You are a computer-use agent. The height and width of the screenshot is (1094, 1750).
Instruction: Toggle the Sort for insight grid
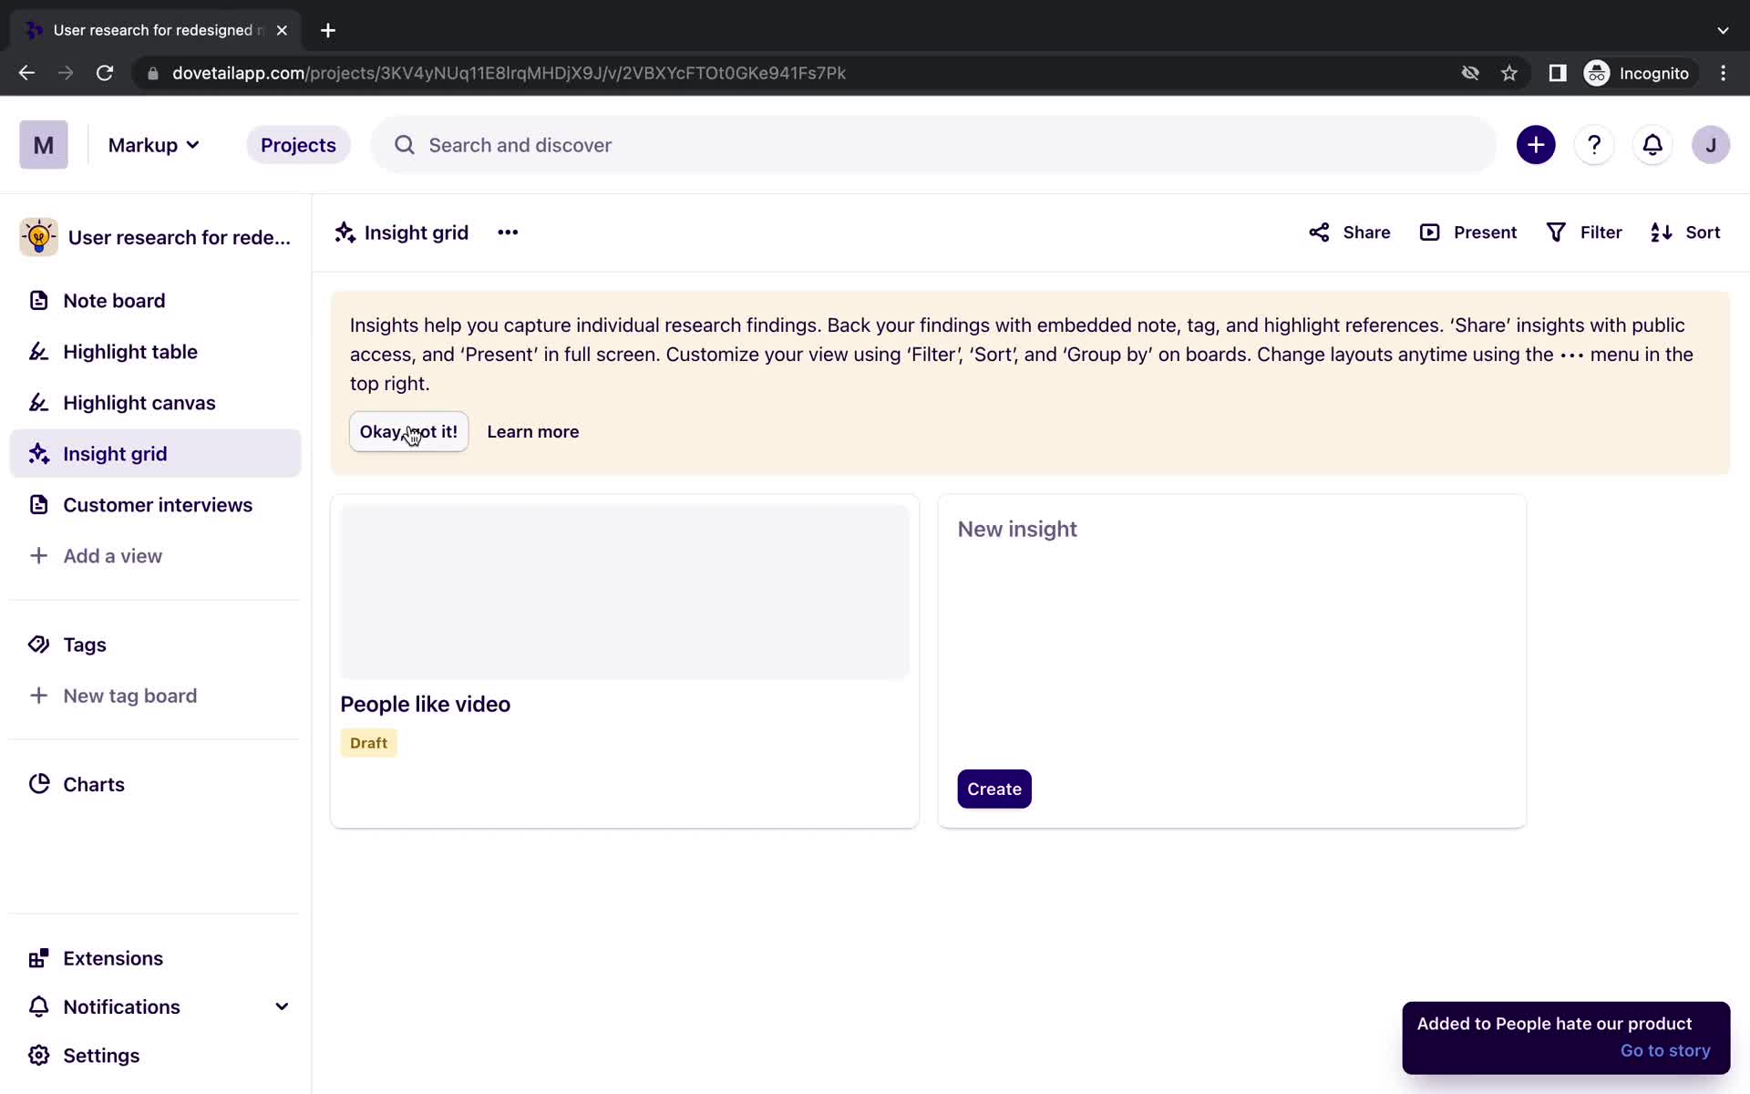1687,232
